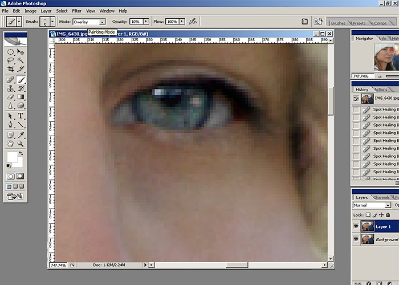Select the Move tool
The width and height of the screenshot is (399, 285).
[x=21, y=52]
